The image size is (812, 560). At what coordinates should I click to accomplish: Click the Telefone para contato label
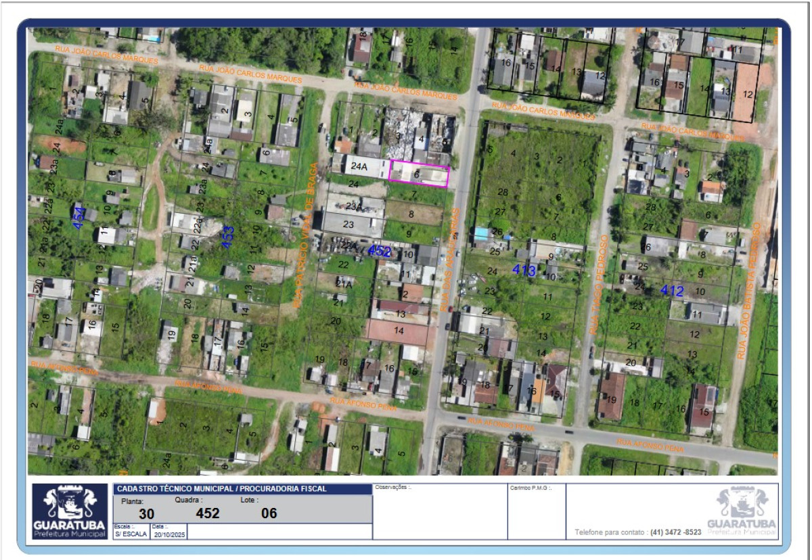coord(611,532)
